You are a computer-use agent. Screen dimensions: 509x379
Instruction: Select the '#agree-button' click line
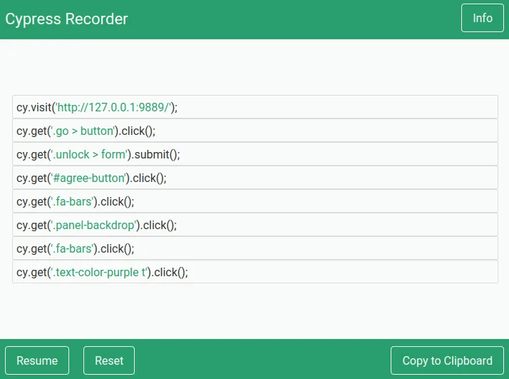coord(321,178)
